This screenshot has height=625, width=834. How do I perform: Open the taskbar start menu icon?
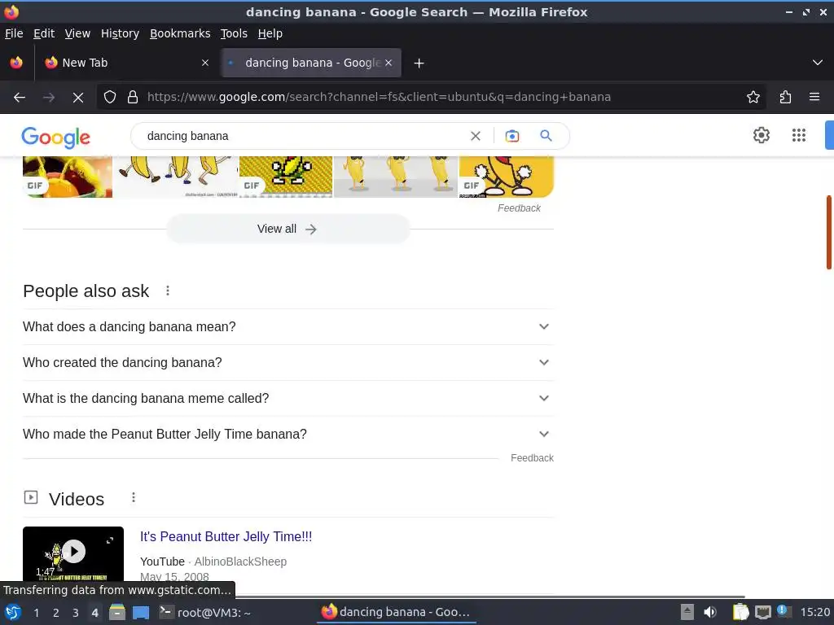[x=13, y=612]
